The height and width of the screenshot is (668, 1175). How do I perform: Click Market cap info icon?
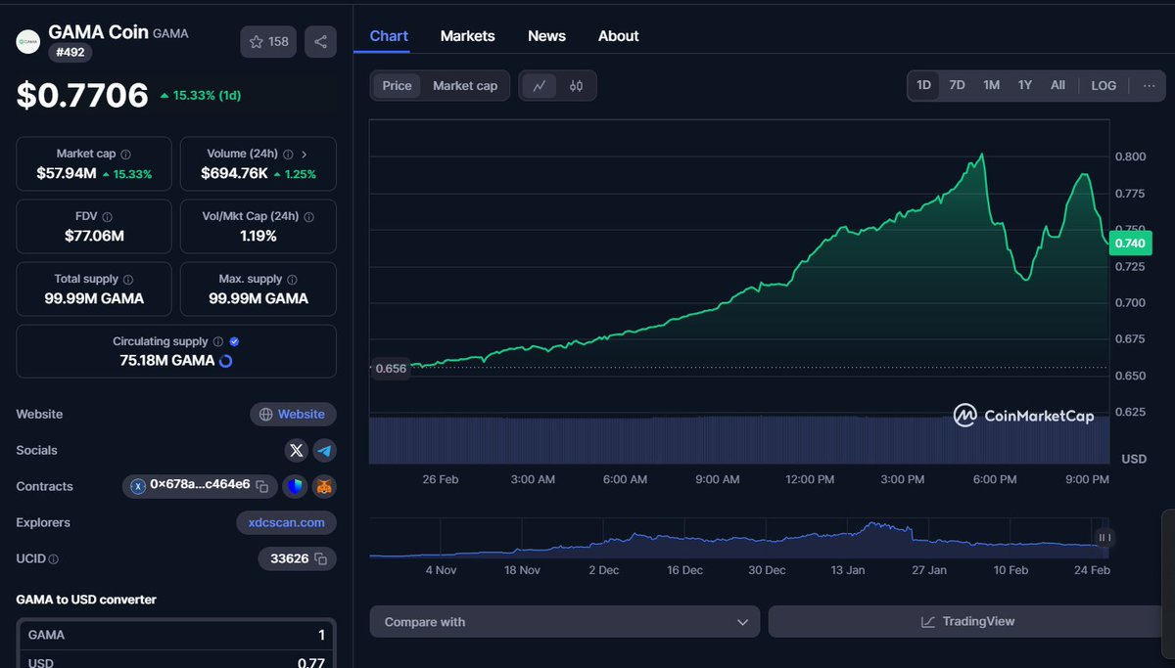pyautogui.click(x=125, y=155)
